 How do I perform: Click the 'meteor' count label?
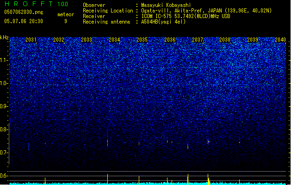click(x=66, y=14)
